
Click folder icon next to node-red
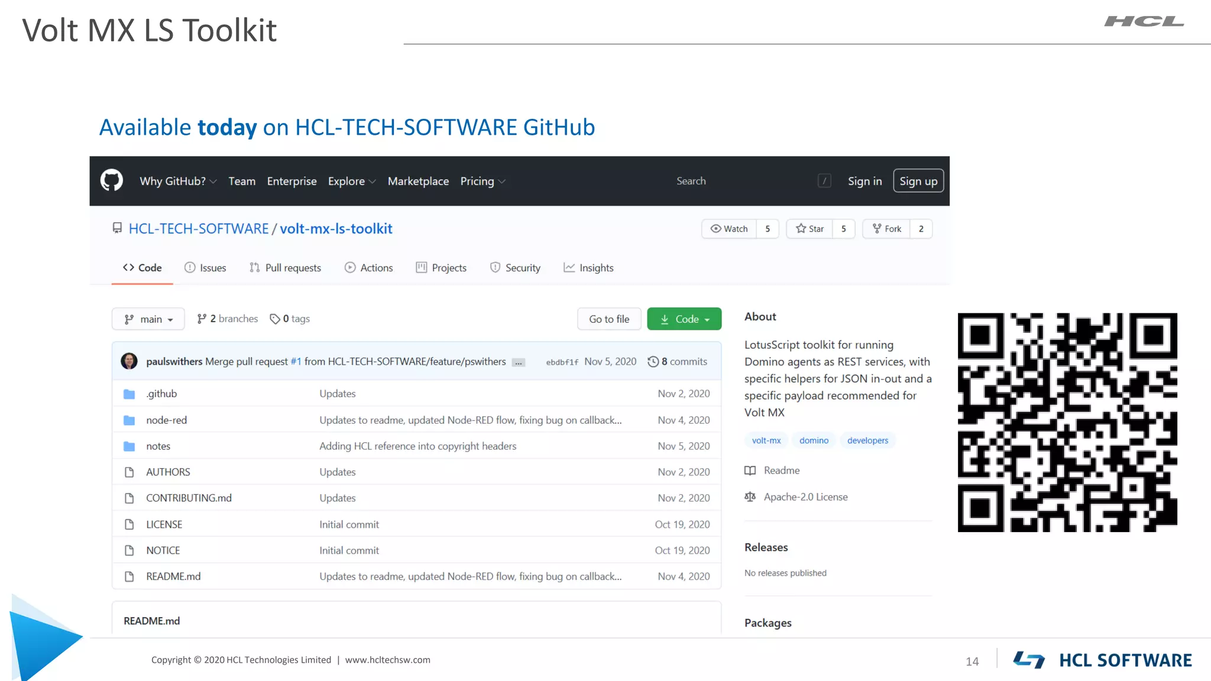coord(129,420)
